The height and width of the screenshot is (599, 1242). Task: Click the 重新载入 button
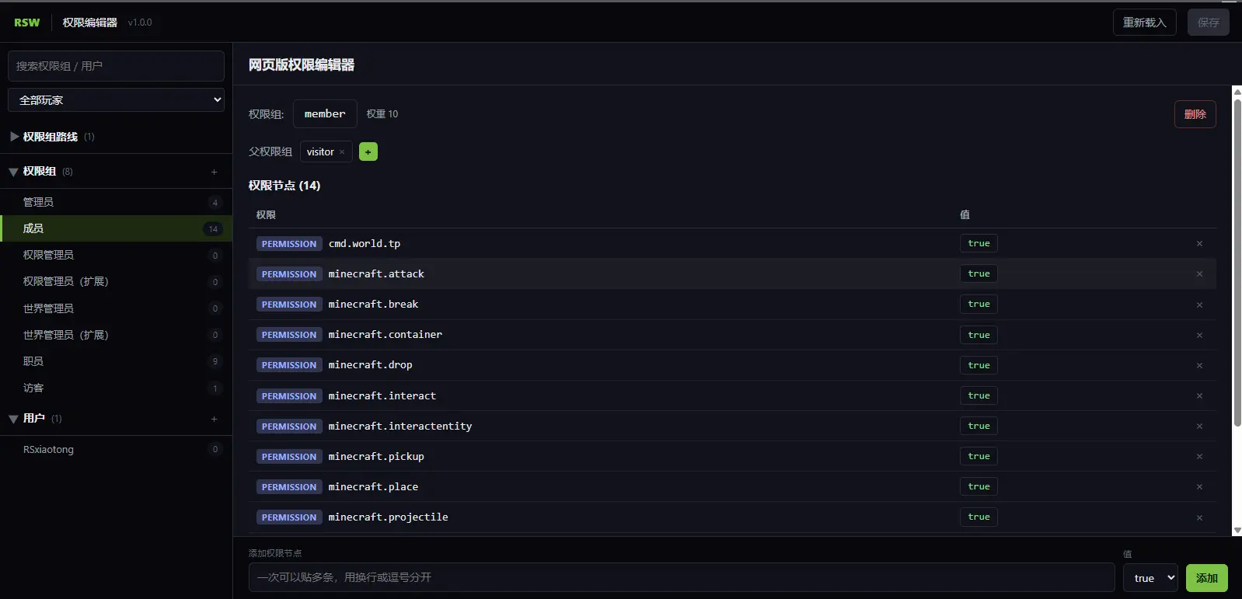coord(1145,23)
